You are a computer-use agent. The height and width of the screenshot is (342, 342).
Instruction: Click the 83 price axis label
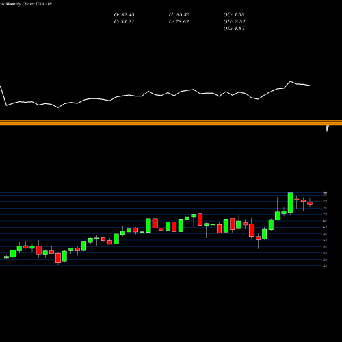(325, 202)
